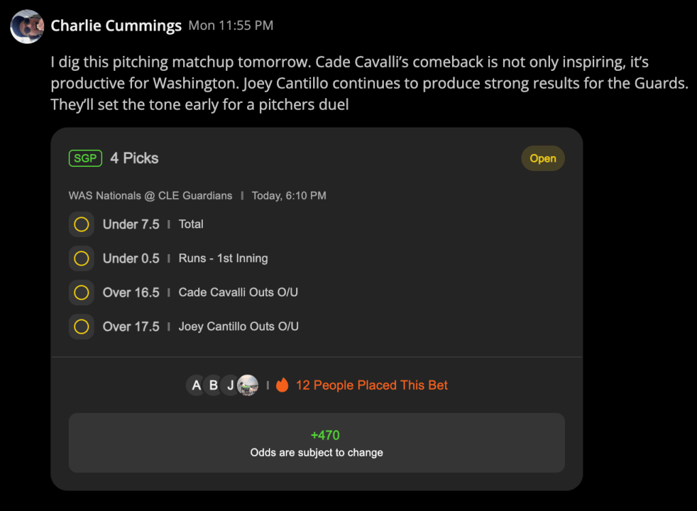Click Joey Cantillo Outs O/U label
Viewport: 697px width, 511px height.
point(239,326)
